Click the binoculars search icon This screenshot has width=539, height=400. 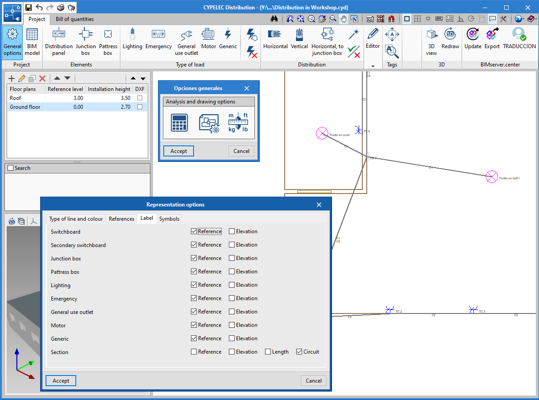pyautogui.click(x=275, y=19)
